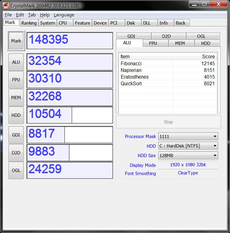Run the ALU benchmark button
This screenshot has width=230, height=233.
click(x=16, y=62)
